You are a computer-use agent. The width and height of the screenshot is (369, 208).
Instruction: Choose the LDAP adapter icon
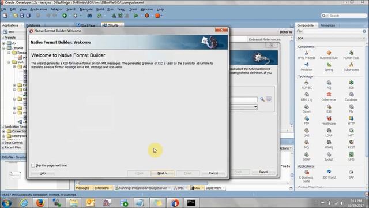point(329,131)
